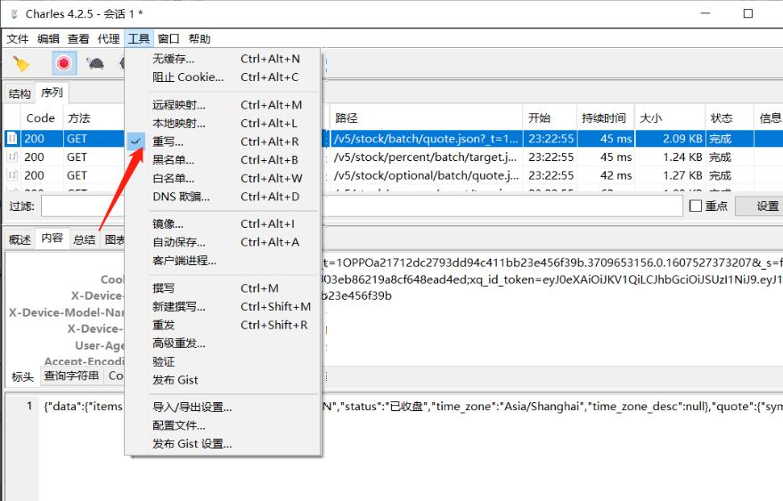
Task: Click the broom clear-session icon
Action: 21,63
